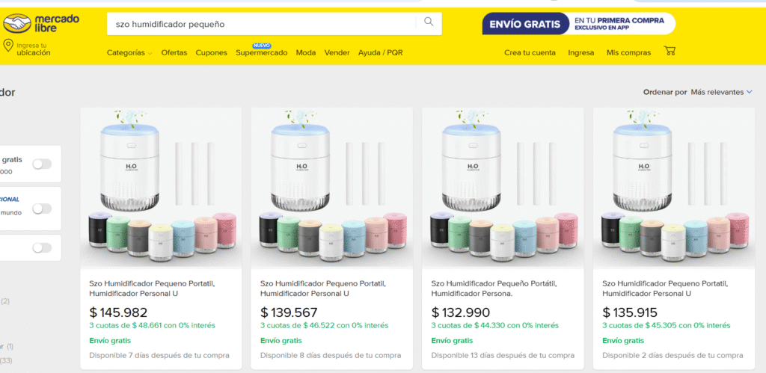Click in the search input field
This screenshot has width=766, height=373.
pyautogui.click(x=262, y=24)
